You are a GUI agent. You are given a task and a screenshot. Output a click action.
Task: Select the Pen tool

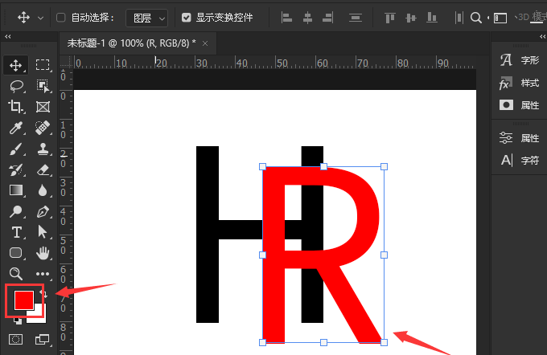click(x=43, y=211)
